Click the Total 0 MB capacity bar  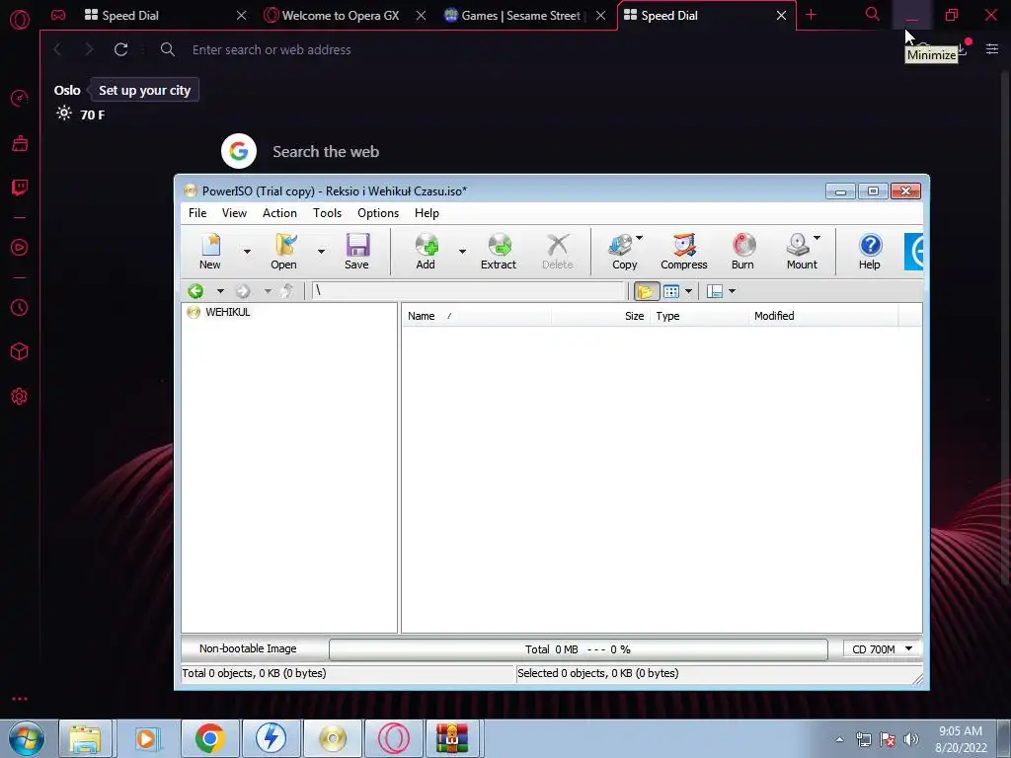578,649
